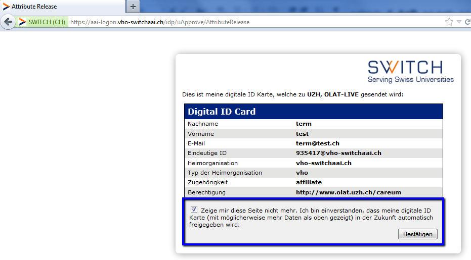Click the Zugehörigkeit value 'affiliate'
Screen dimensions: 471x260
coord(309,182)
